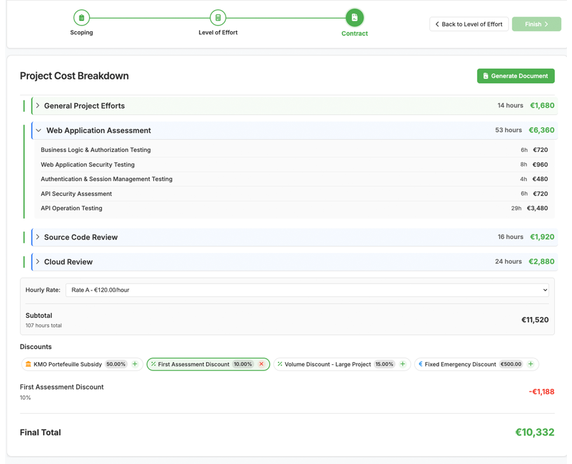Toggle the Volume Discount - Large Project chip
Screen dimensions: 572x464
(x=327, y=364)
